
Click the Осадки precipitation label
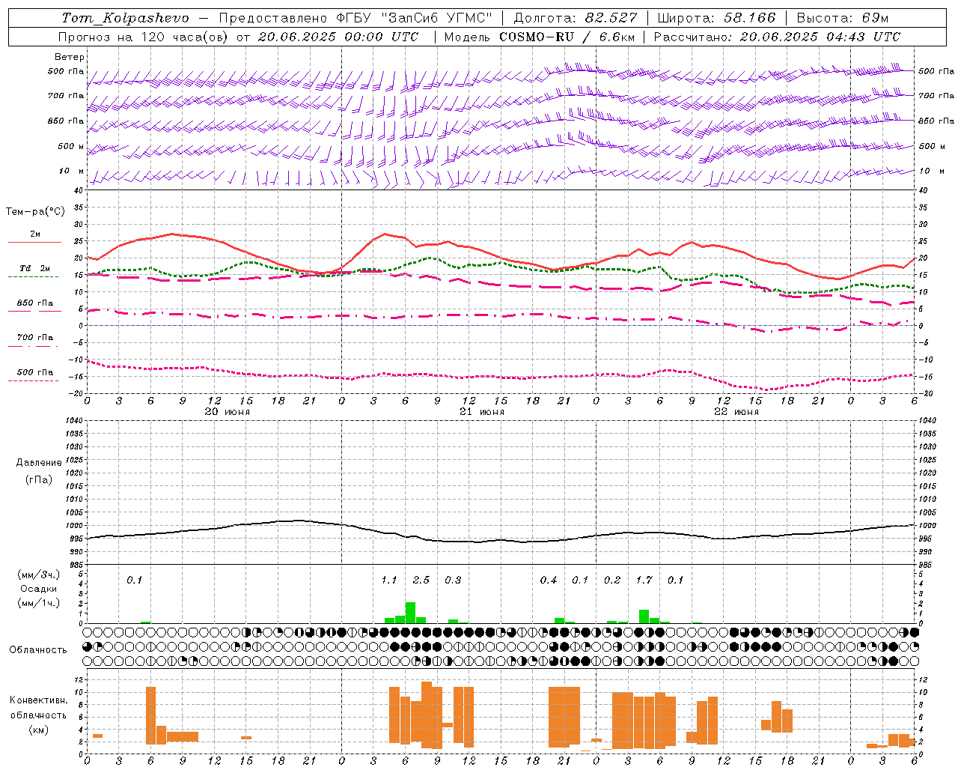click(x=39, y=589)
